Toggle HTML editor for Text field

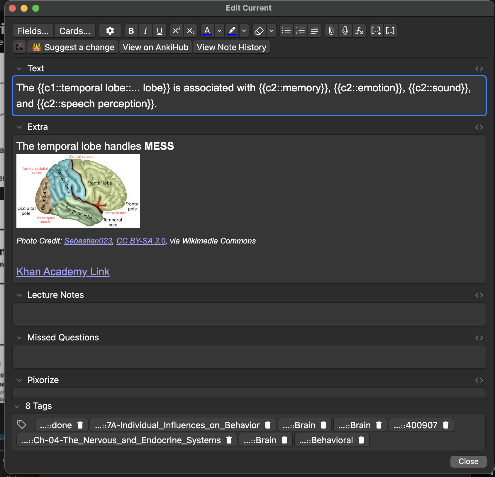(479, 69)
